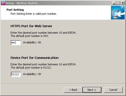Close the setup wizard with the X

[x=123, y=3]
